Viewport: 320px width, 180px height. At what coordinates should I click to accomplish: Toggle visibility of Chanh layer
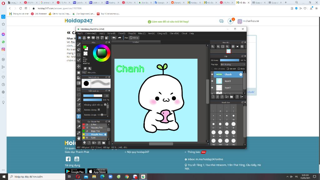[212, 74]
